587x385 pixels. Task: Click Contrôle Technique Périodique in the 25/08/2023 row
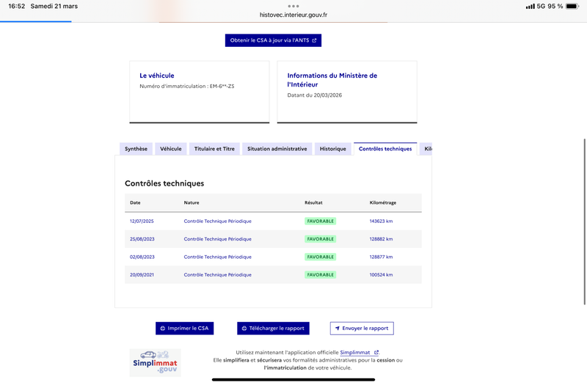coord(217,239)
